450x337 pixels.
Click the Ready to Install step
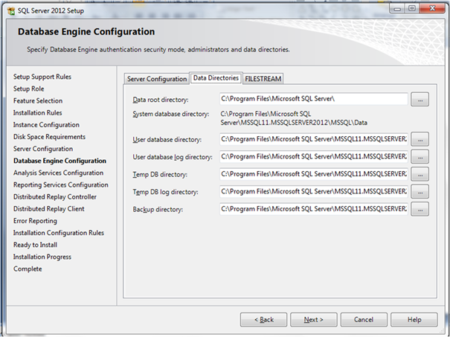(x=35, y=245)
